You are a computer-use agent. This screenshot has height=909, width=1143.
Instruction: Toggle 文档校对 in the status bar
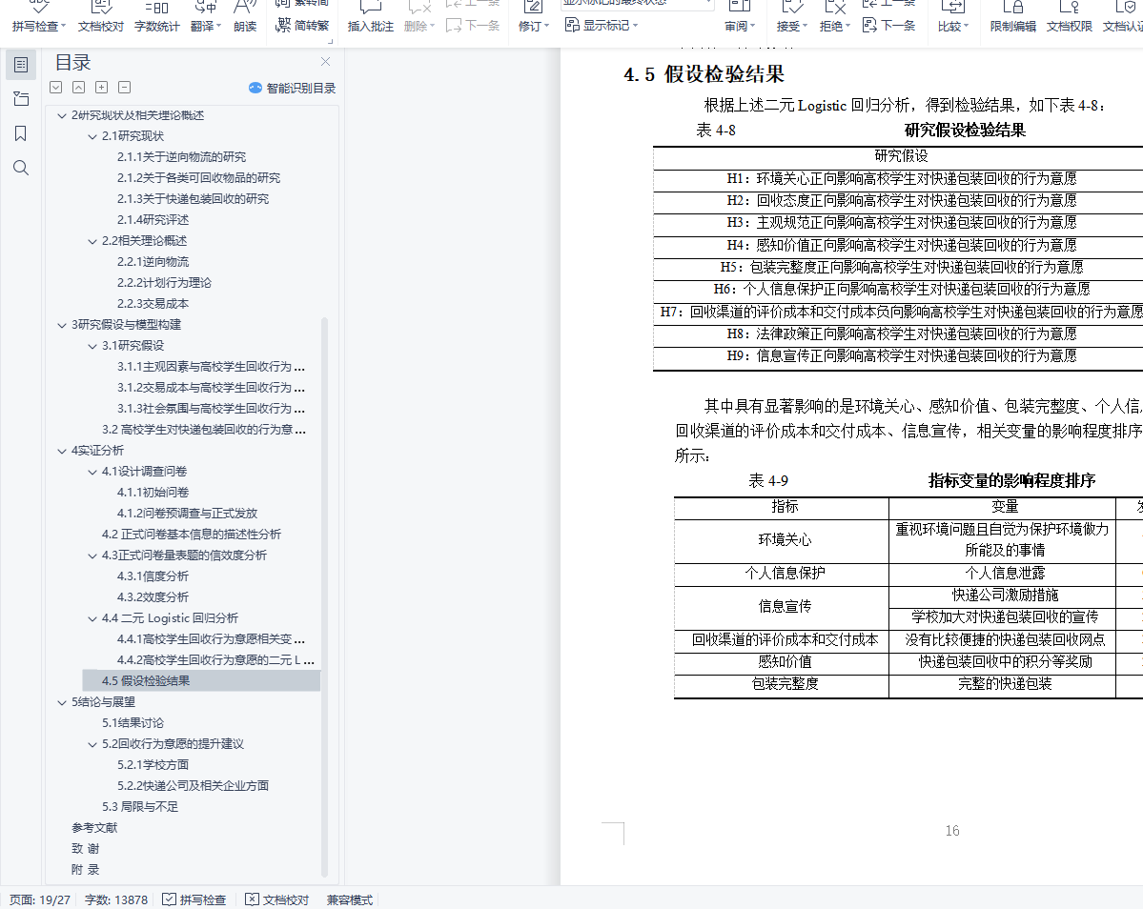click(x=277, y=899)
